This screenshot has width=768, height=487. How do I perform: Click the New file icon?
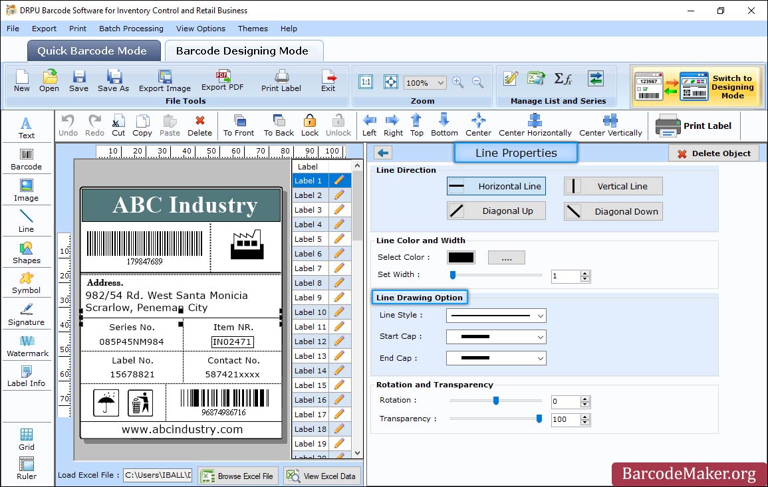pyautogui.click(x=21, y=81)
